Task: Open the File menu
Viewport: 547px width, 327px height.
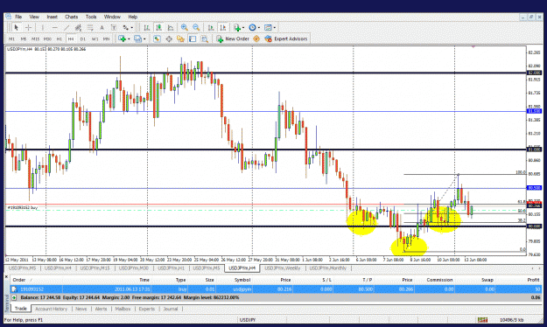Action: [x=18, y=17]
